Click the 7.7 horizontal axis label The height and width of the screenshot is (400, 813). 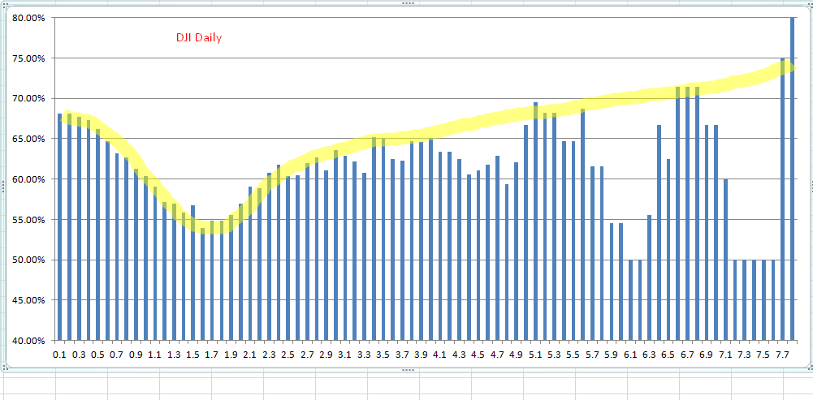pyautogui.click(x=783, y=355)
